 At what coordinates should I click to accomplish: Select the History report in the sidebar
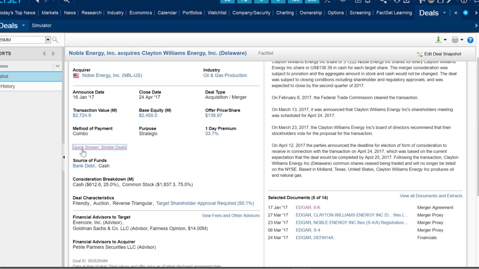31,86
